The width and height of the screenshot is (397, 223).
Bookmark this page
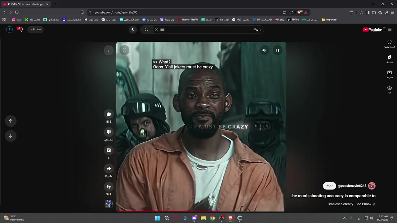(82, 12)
